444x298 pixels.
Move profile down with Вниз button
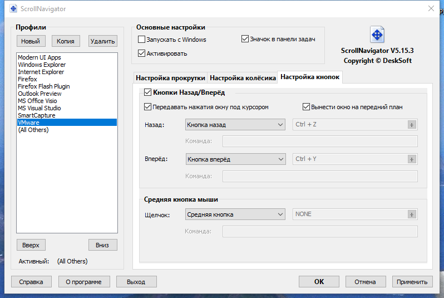pyautogui.click(x=102, y=245)
